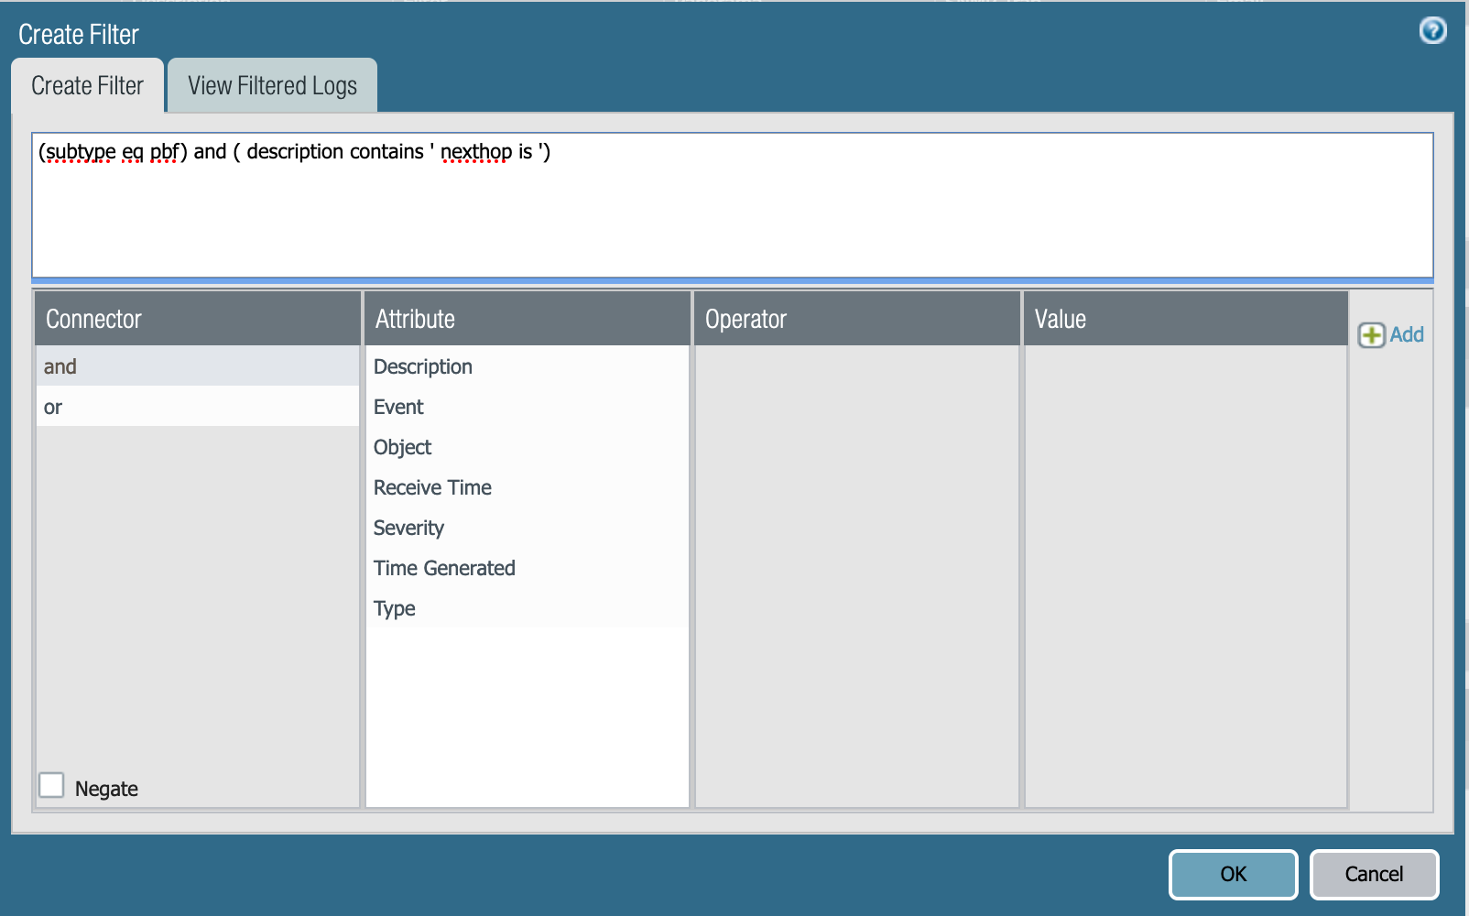This screenshot has height=916, width=1469.
Task: Click the OK button
Action: pyautogui.click(x=1232, y=874)
